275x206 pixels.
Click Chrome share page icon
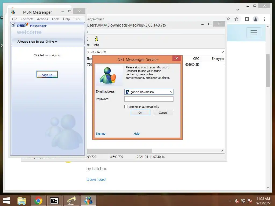coord(228,19)
